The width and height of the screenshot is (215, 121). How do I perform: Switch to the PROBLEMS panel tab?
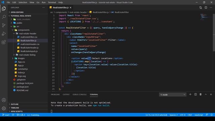[x=55, y=94]
